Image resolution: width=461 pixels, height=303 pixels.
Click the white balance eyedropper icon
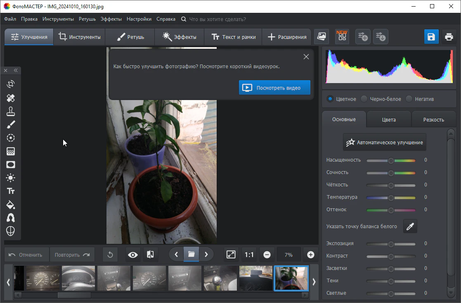coord(410,226)
